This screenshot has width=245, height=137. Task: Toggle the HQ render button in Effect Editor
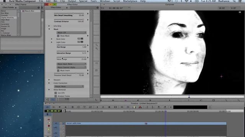coord(96,63)
